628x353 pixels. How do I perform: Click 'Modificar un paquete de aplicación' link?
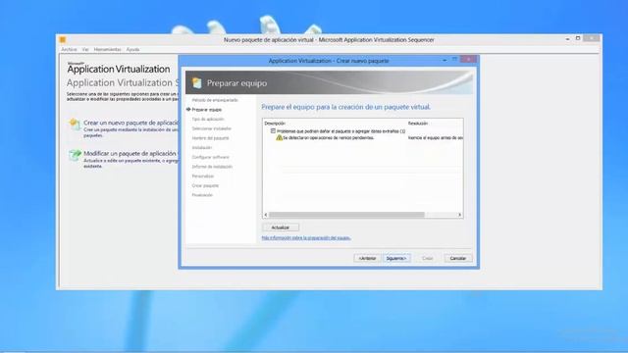(x=130, y=153)
